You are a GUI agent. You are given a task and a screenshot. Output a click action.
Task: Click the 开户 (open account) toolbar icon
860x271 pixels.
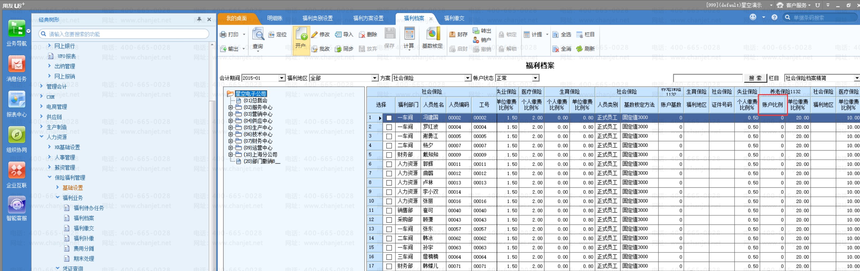[301, 37]
